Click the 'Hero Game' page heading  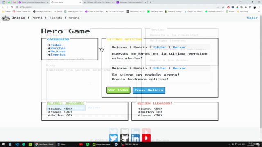(65, 31)
